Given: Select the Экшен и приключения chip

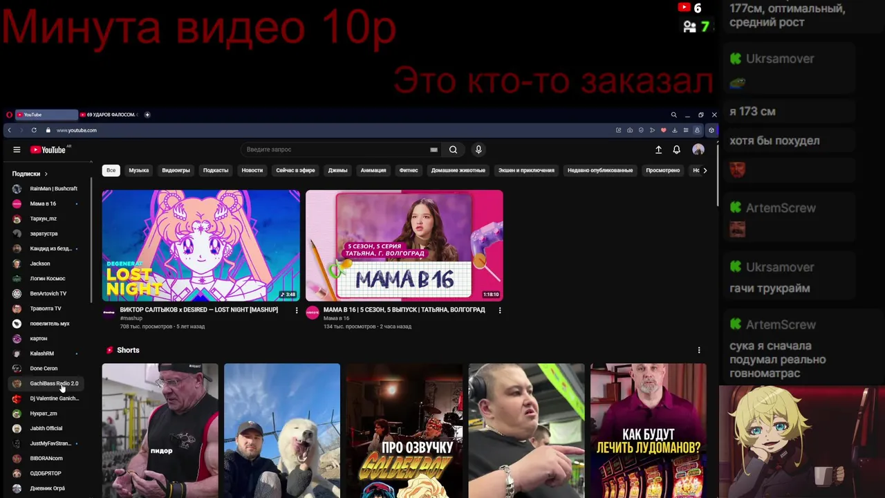Looking at the screenshot, I should coord(526,170).
